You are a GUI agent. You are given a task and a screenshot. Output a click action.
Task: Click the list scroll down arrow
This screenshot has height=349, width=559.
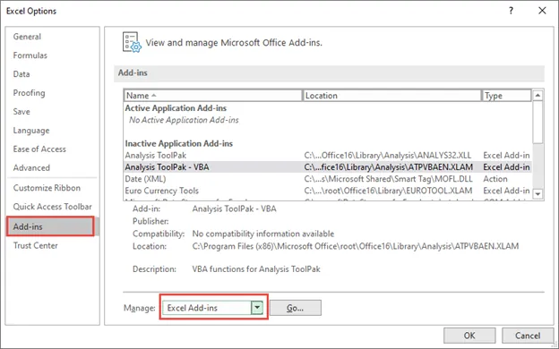537,194
